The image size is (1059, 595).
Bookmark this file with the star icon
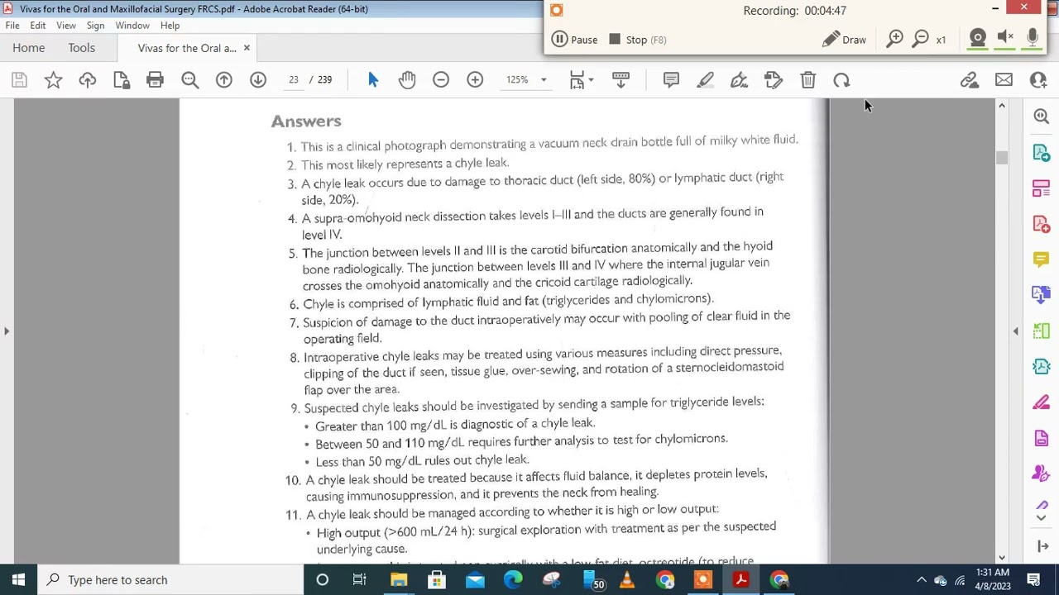click(53, 80)
